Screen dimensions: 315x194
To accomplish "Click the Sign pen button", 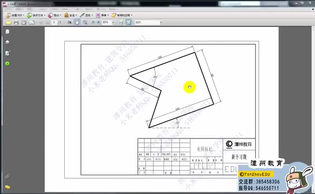I will click(x=86, y=15).
